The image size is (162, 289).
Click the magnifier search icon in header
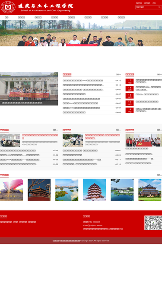click(x=159, y=7)
